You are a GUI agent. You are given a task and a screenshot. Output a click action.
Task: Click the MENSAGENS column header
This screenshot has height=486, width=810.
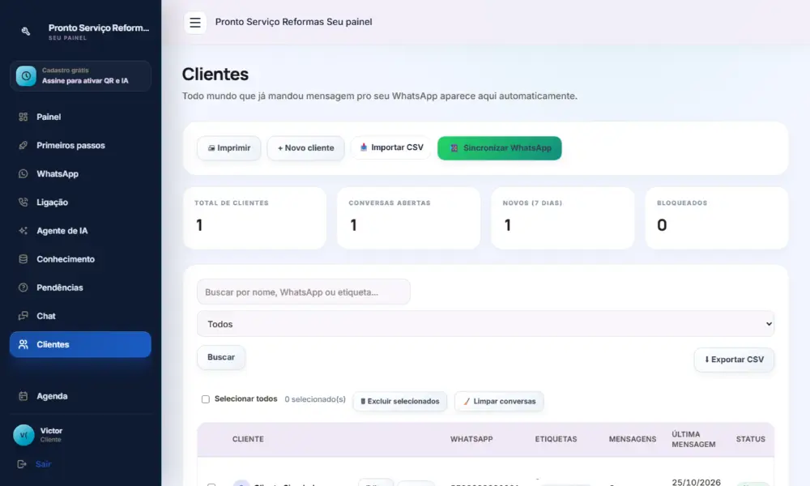coord(633,439)
